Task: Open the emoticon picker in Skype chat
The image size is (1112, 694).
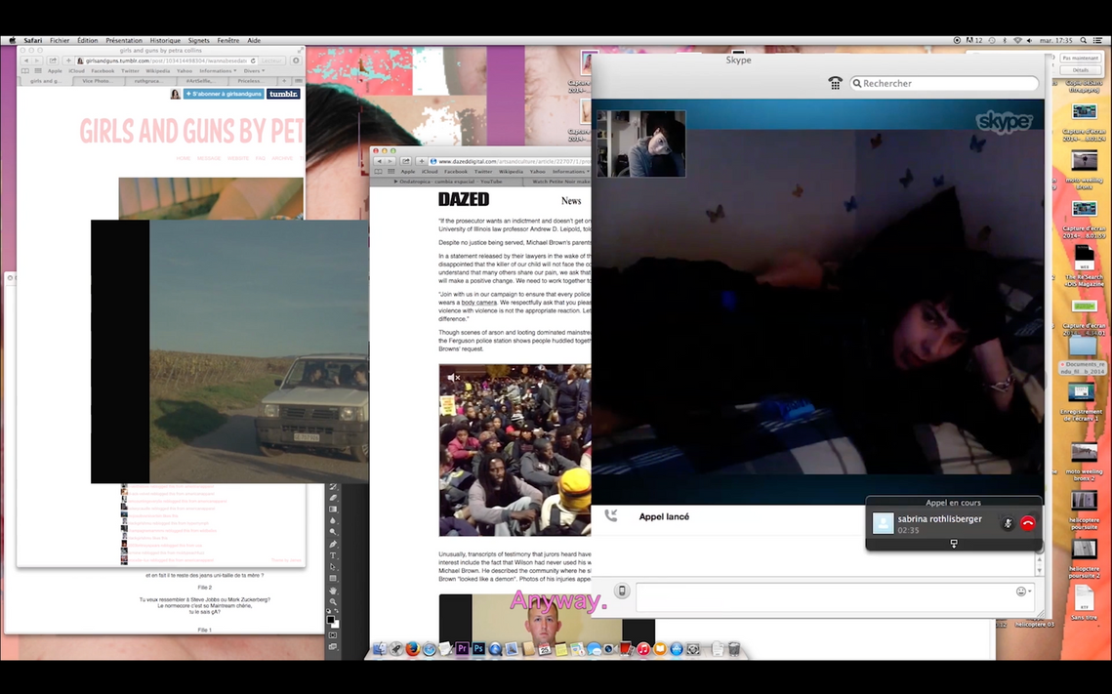Action: click(1022, 592)
